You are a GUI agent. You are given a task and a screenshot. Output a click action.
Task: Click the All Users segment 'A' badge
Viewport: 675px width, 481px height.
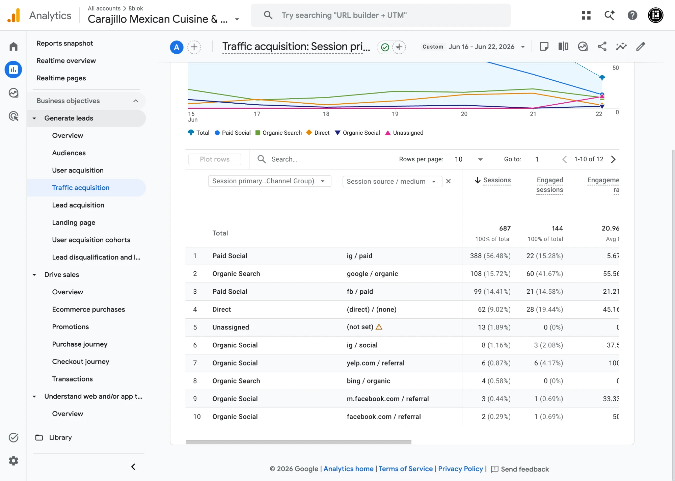pos(177,47)
